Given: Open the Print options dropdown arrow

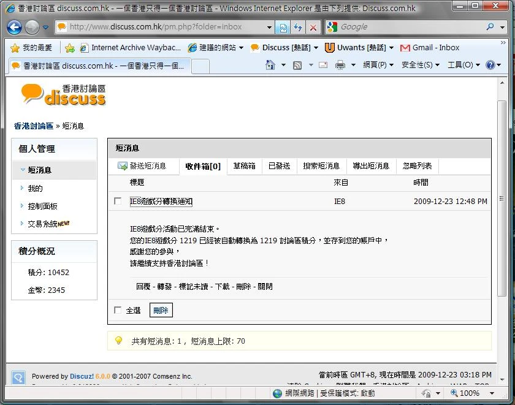Looking at the screenshot, I should tap(353, 66).
